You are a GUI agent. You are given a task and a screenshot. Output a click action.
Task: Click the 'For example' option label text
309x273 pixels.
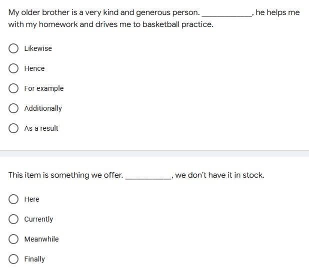click(x=44, y=88)
